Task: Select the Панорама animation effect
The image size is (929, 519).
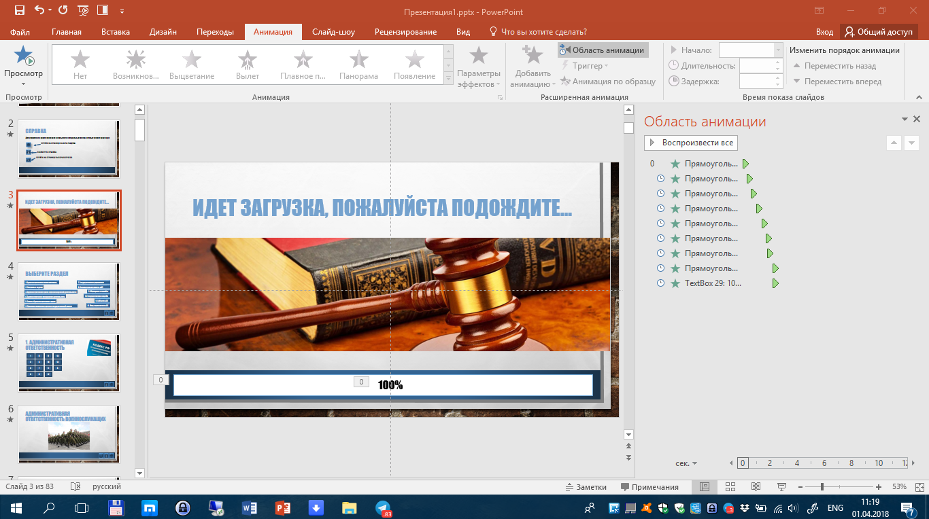Action: pos(359,66)
